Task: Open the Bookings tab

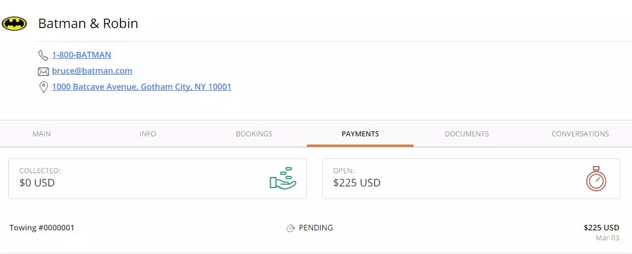Action: click(254, 134)
